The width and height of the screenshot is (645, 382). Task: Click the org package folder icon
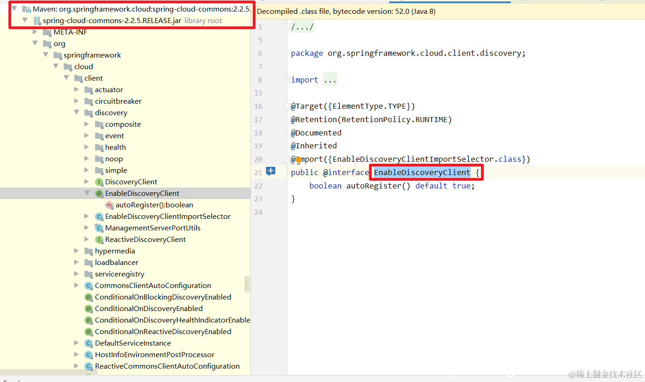(47, 44)
